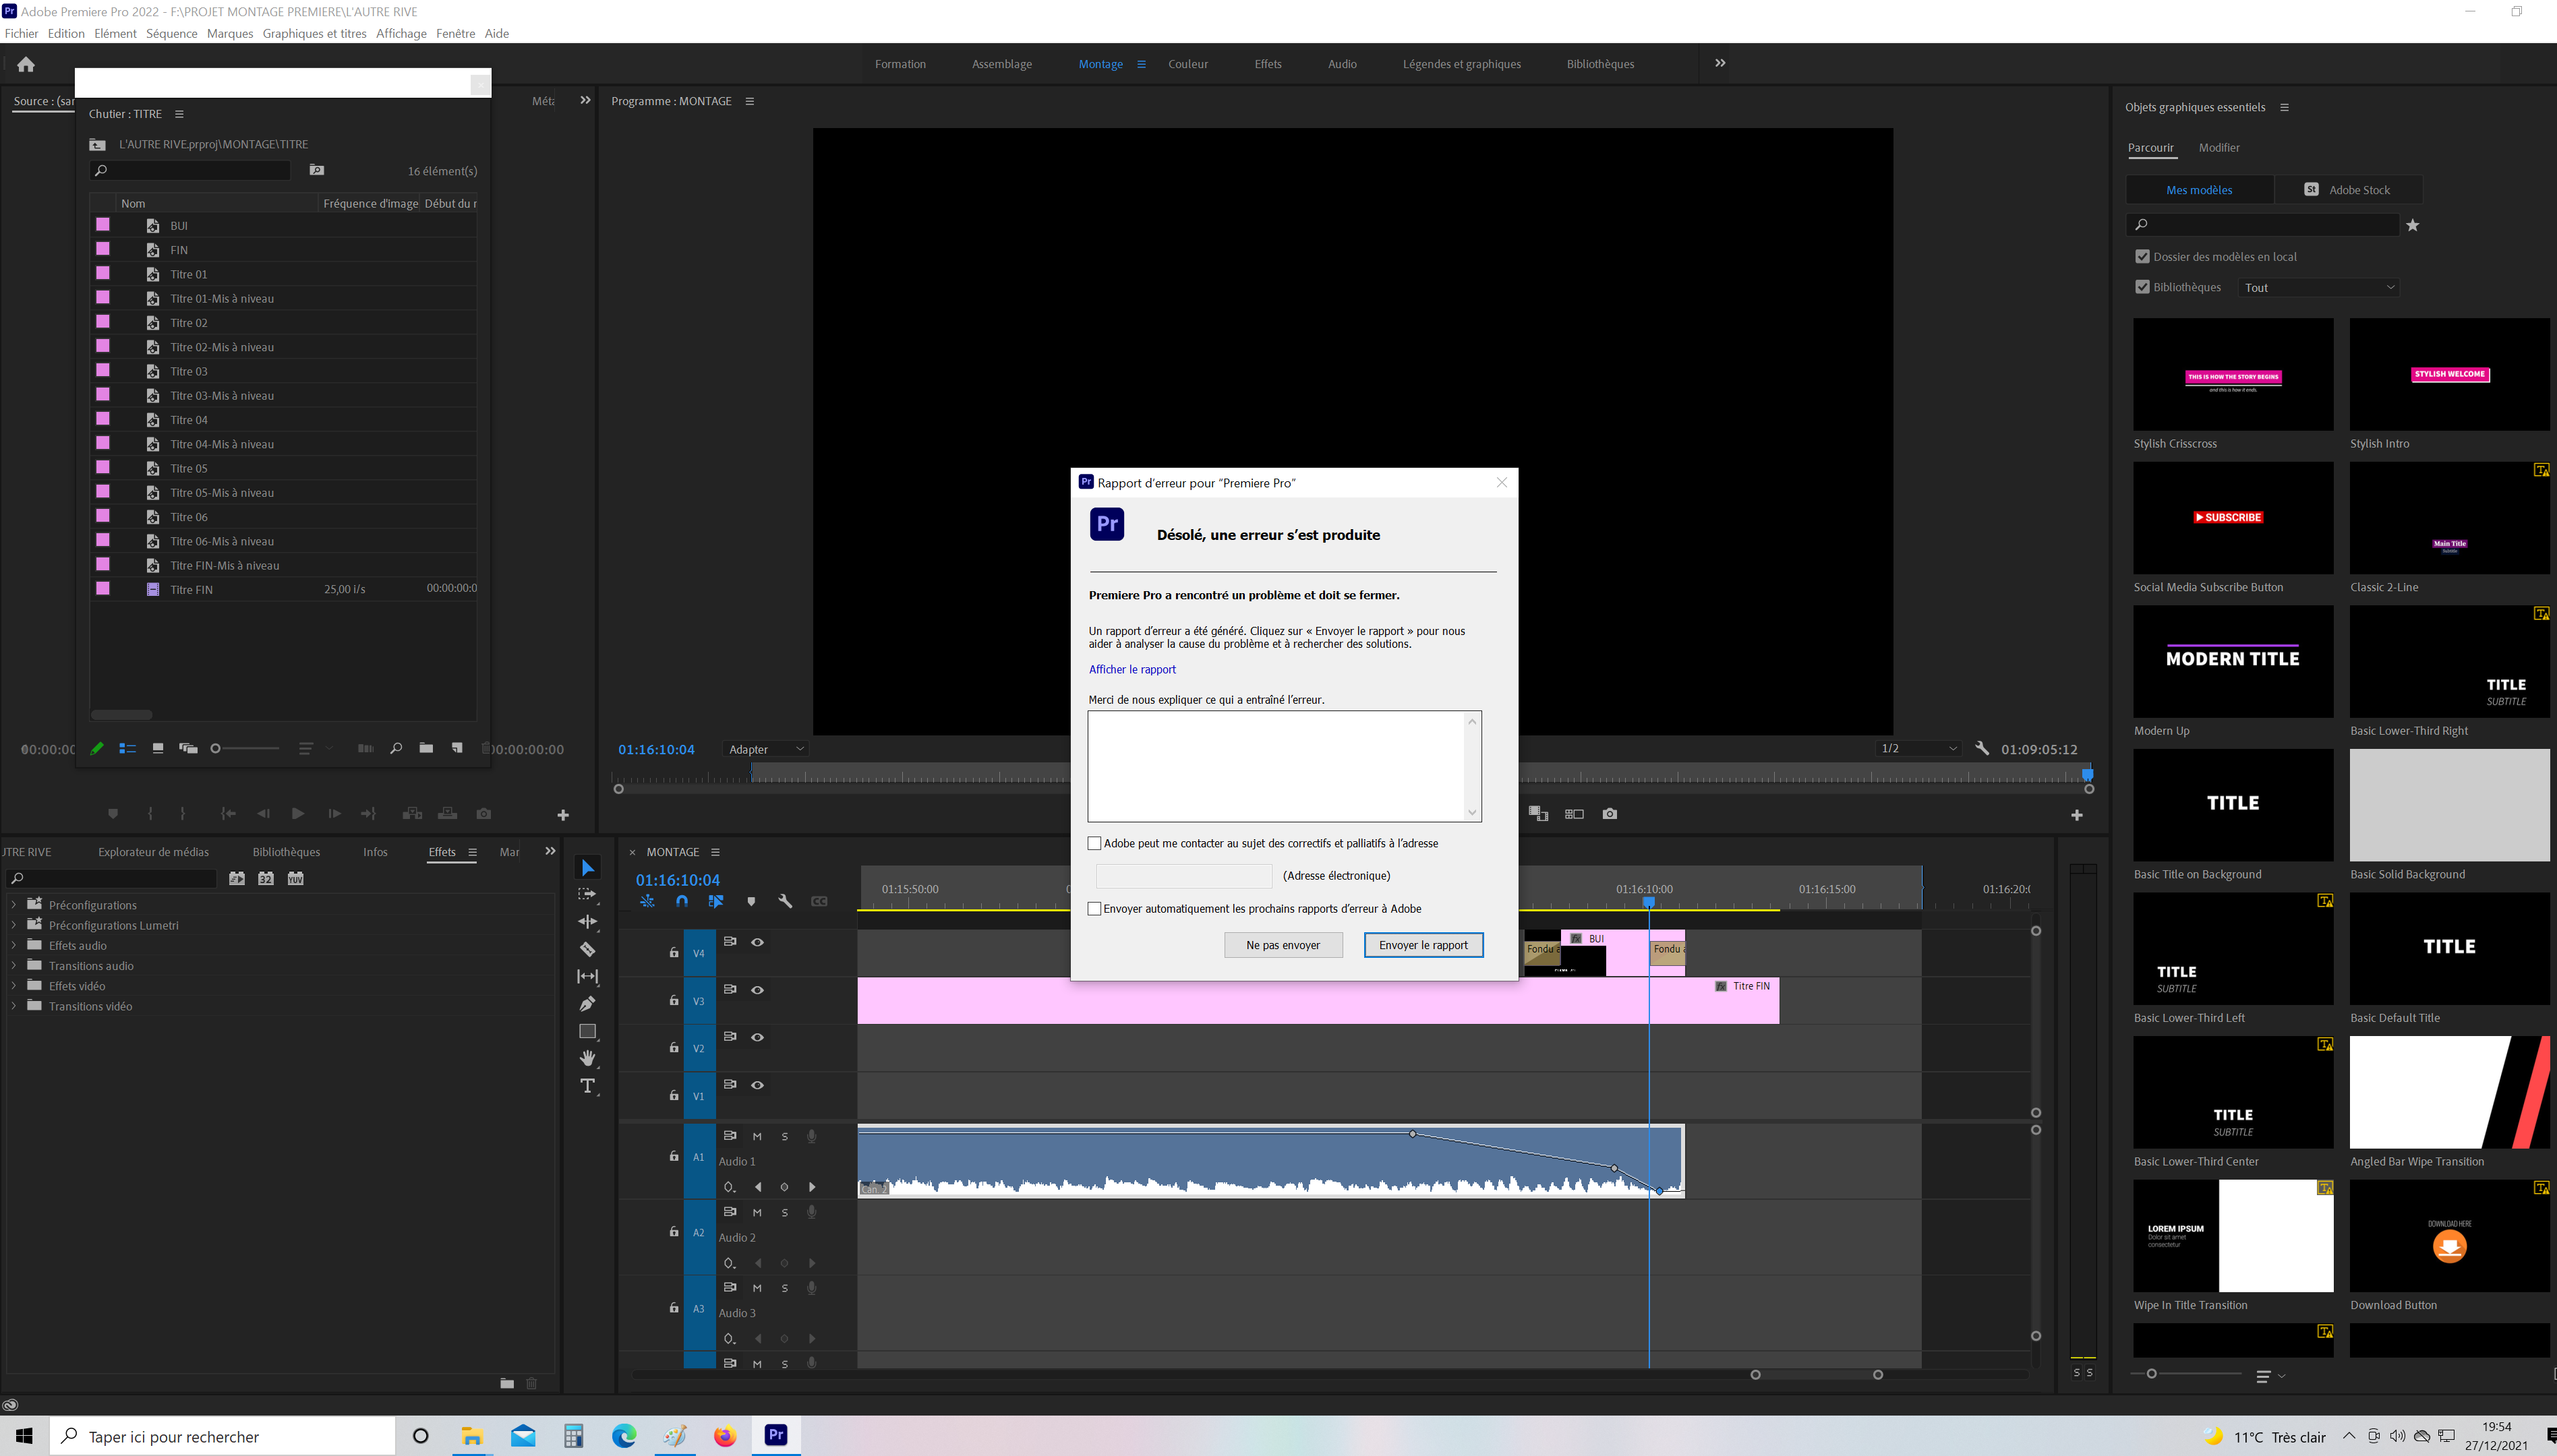Screen dimensions: 2557x1456
Task: Click the Export Frame camera icon
Action: pyautogui.click(x=1609, y=814)
